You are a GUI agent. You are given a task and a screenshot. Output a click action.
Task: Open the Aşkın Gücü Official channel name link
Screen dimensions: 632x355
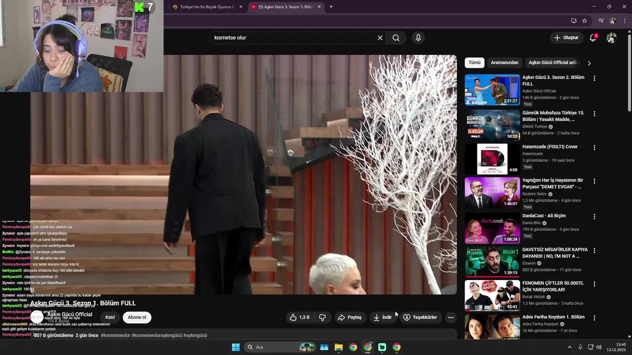[70, 315]
